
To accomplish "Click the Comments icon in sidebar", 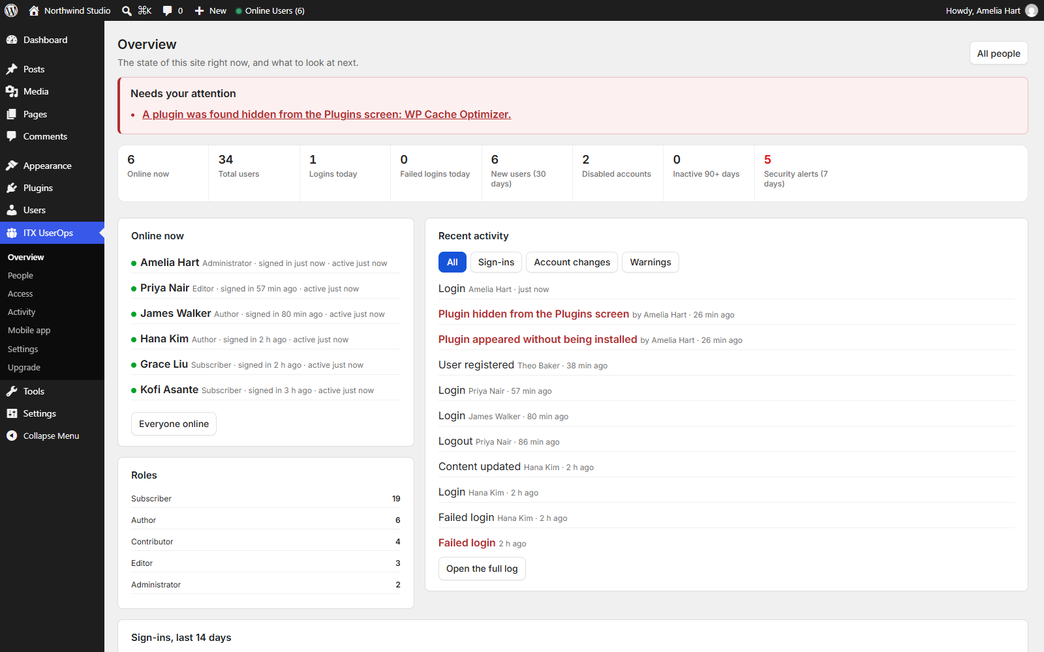I will (12, 136).
